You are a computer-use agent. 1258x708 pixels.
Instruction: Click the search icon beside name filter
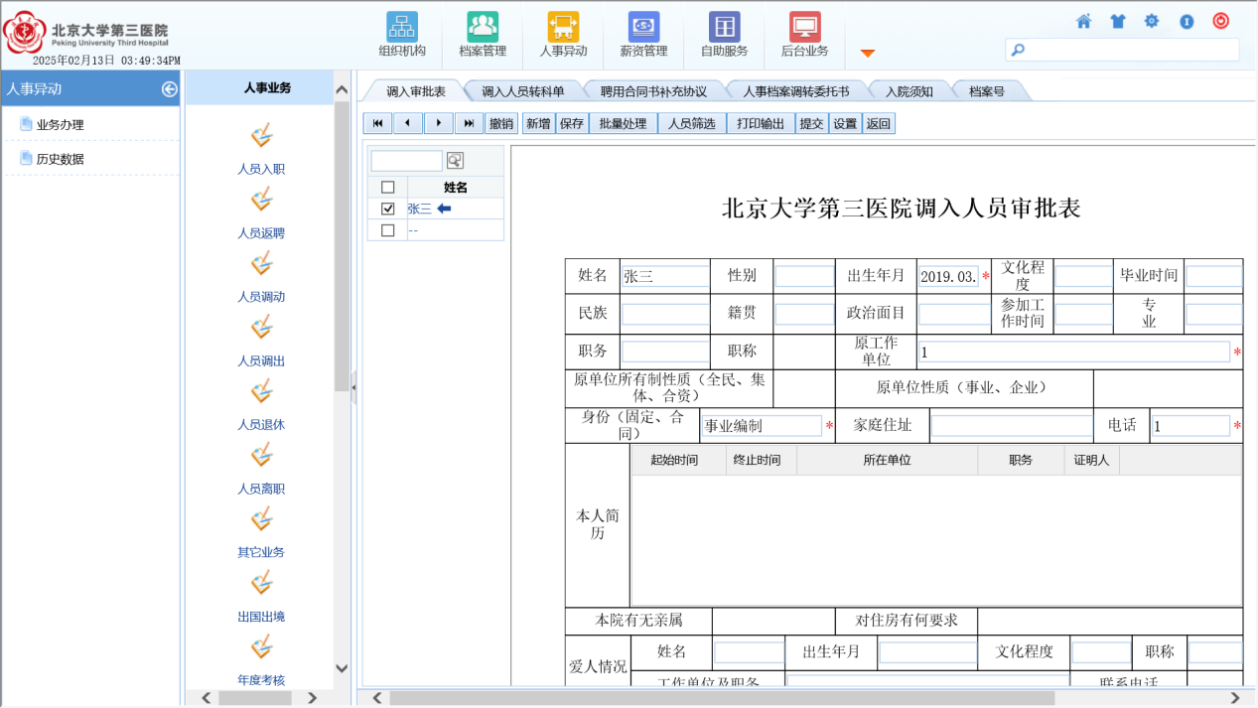455,161
